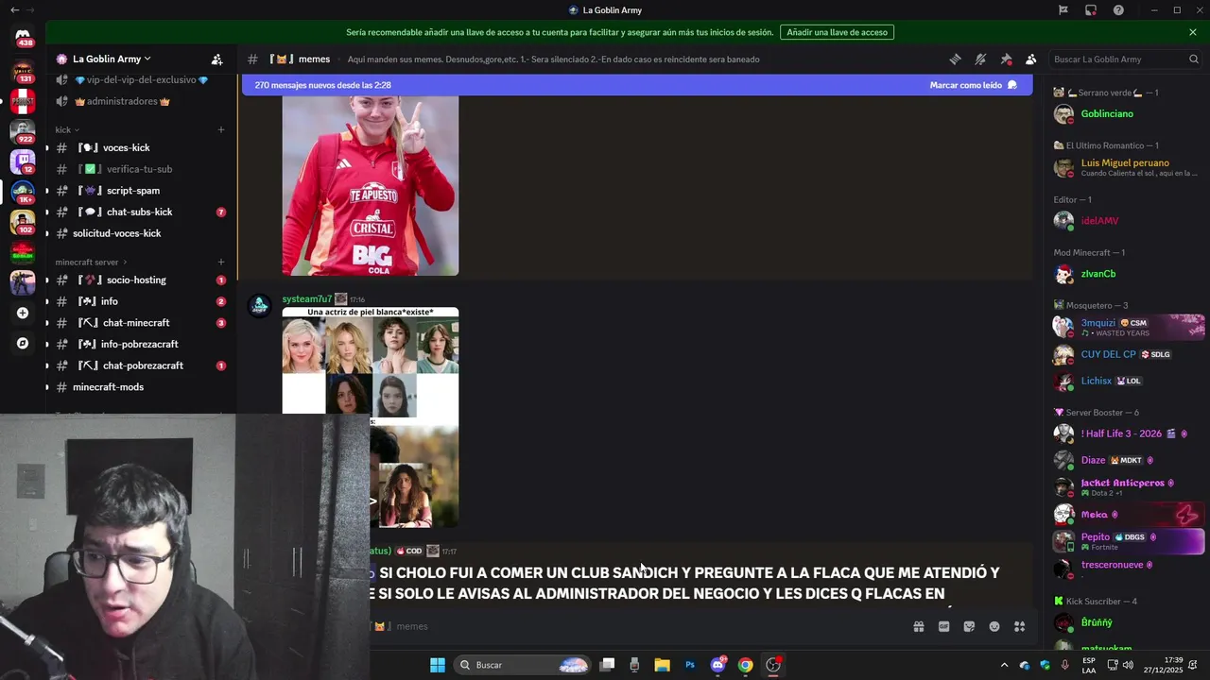Create channel in kick category with plus

[221, 129]
